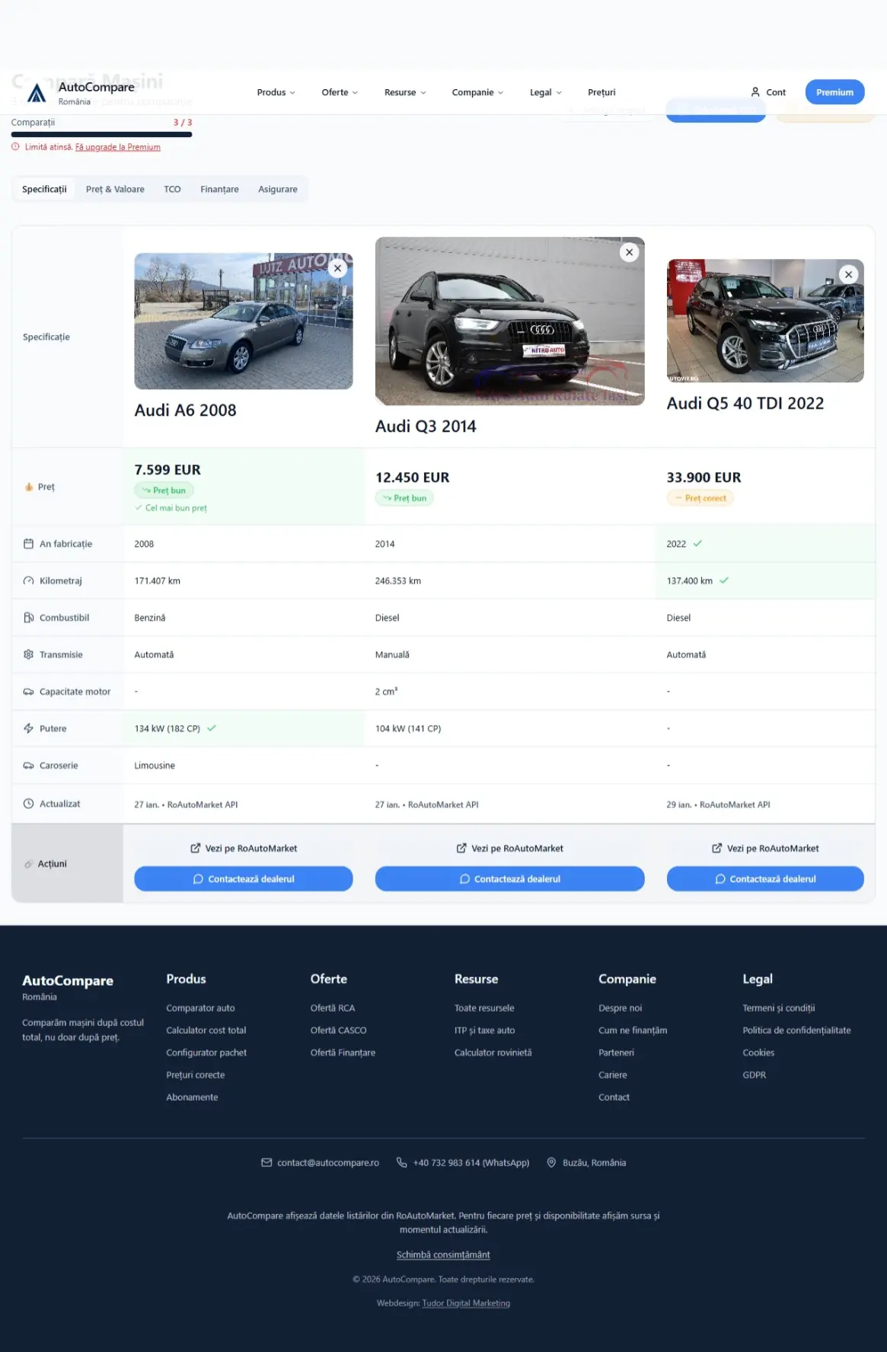Click the 7.599 EUR price value
The width and height of the screenshot is (887, 1352).
coord(168,470)
